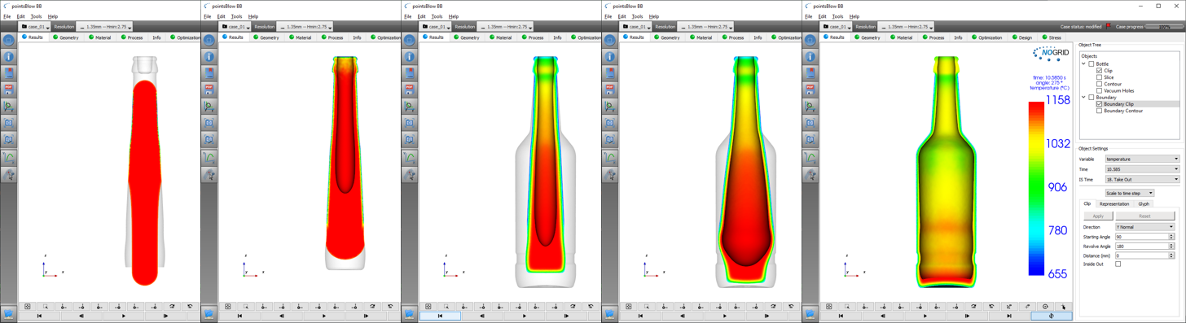Viewport: 1186px width, 323px height.
Task: Click the curve plot icon in the fourth window sidebar
Action: 610,157
